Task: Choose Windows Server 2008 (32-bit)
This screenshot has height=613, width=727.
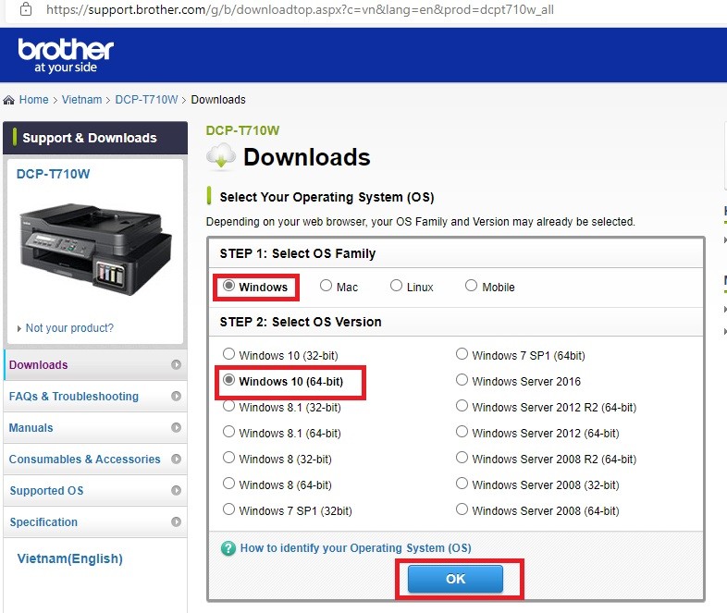Action: (x=462, y=484)
